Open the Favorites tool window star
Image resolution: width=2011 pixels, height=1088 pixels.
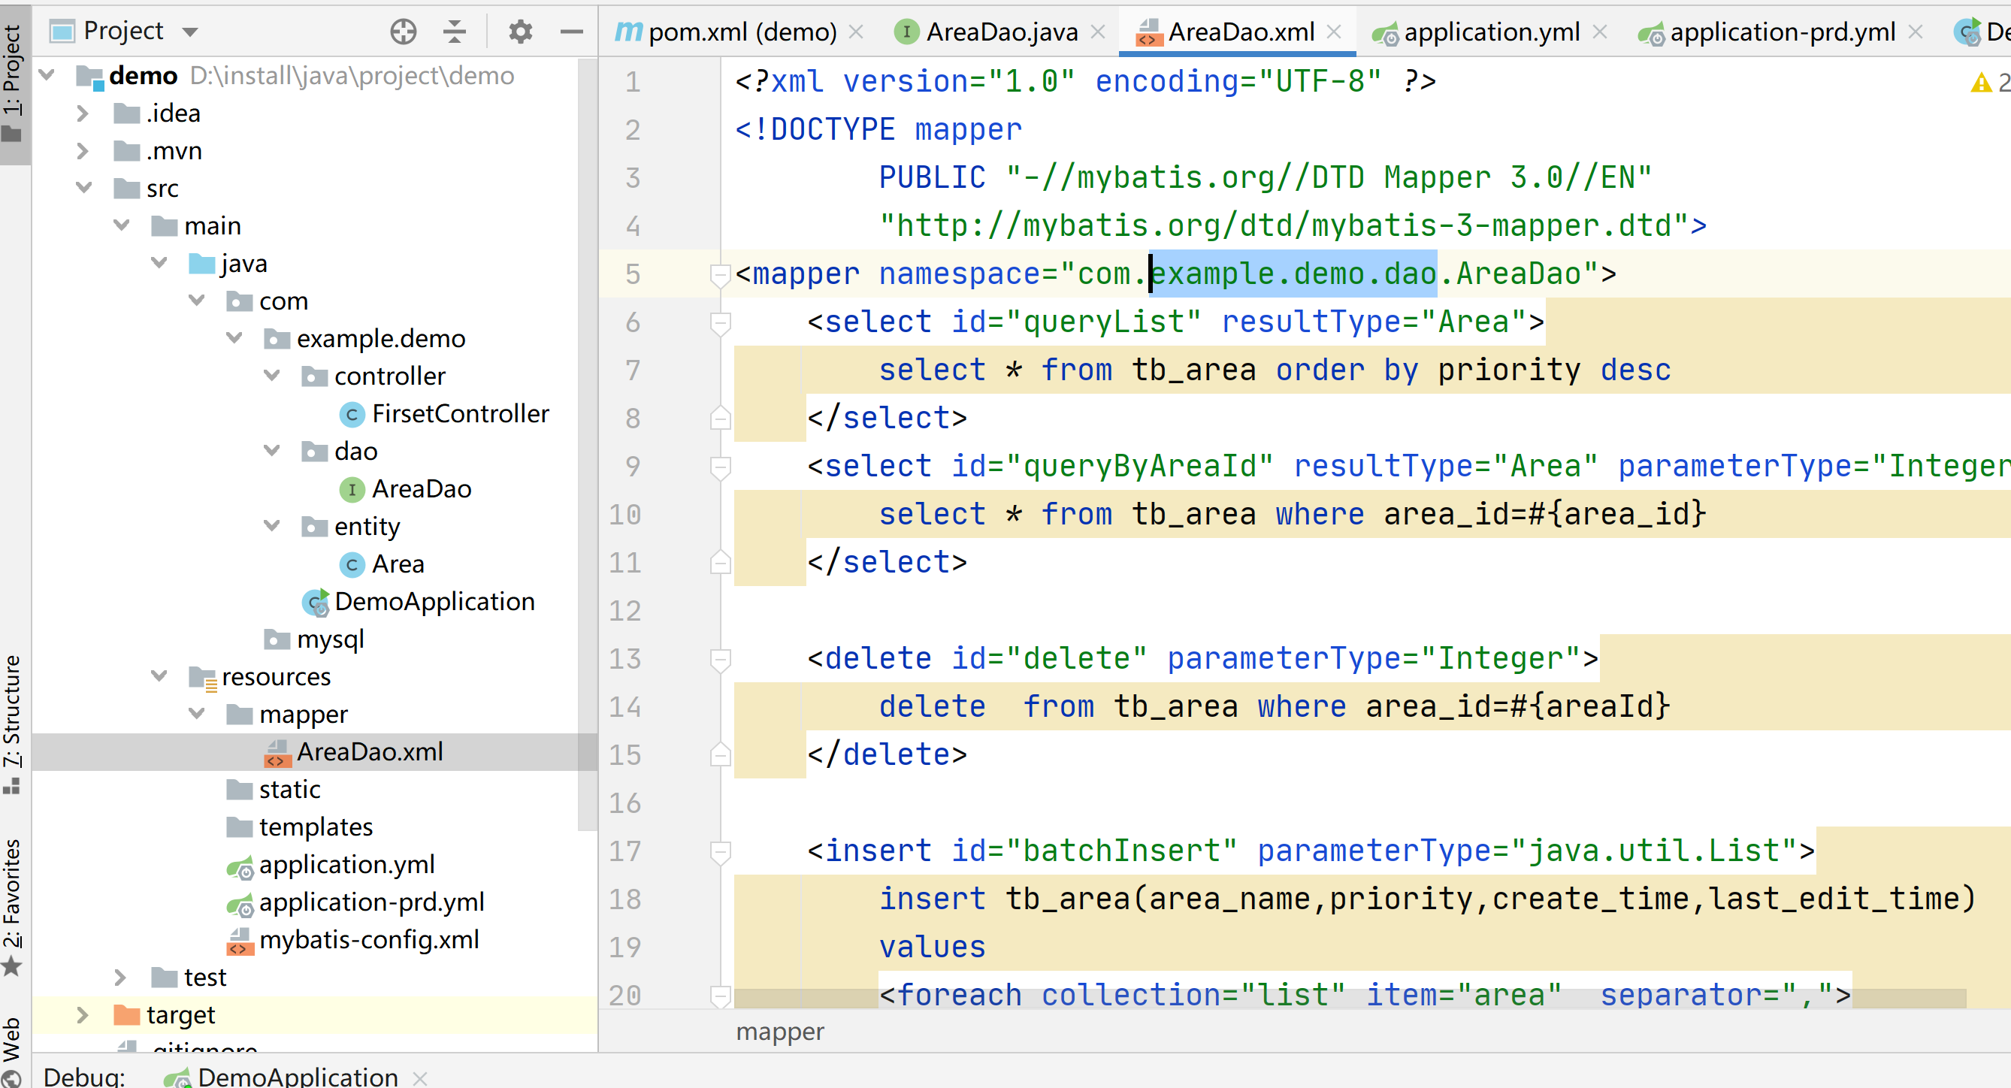click(x=12, y=966)
